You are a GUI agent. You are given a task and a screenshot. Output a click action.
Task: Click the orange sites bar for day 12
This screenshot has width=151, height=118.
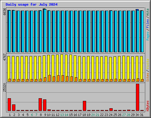[x=58, y=78]
